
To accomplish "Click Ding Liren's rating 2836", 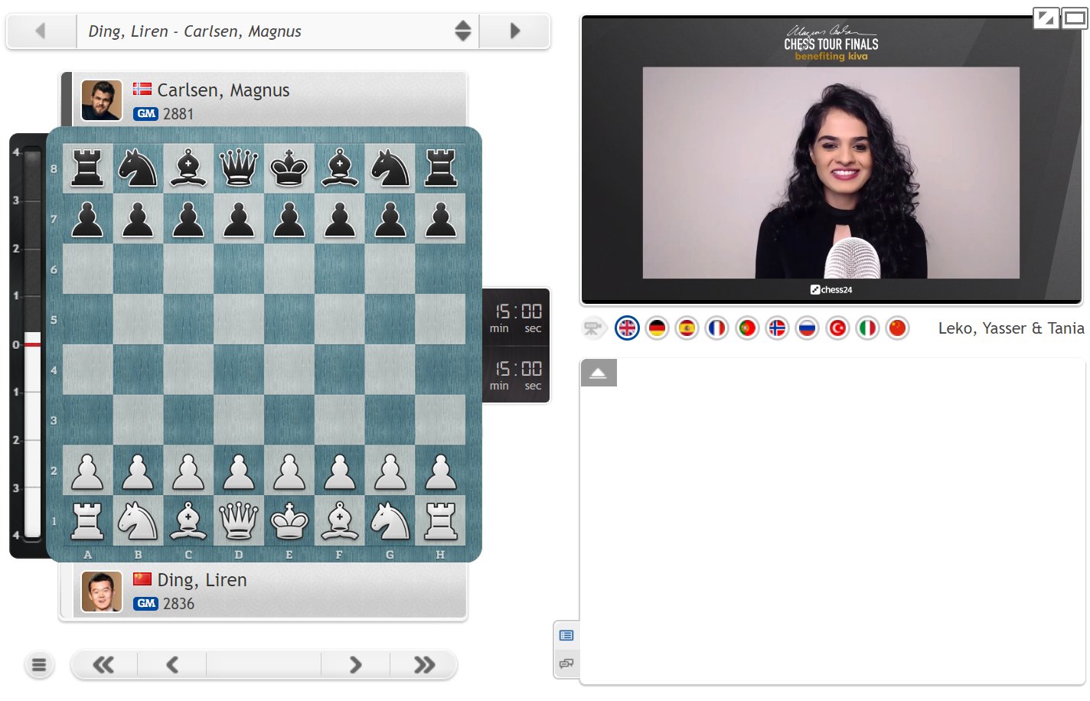I will (x=178, y=604).
